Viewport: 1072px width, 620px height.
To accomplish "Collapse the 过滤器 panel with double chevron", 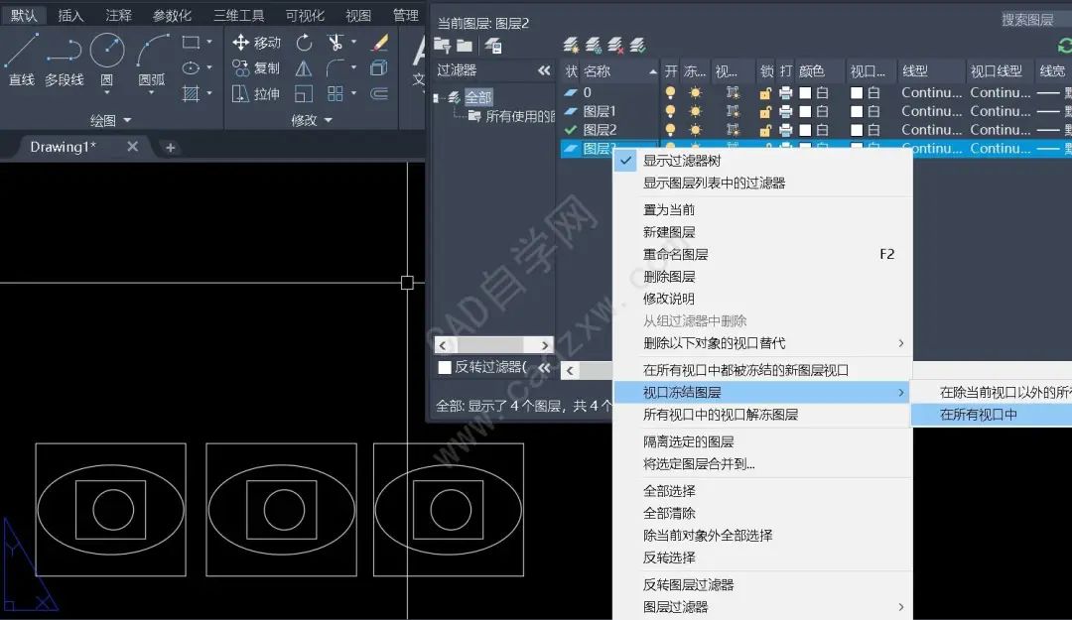I will click(544, 70).
